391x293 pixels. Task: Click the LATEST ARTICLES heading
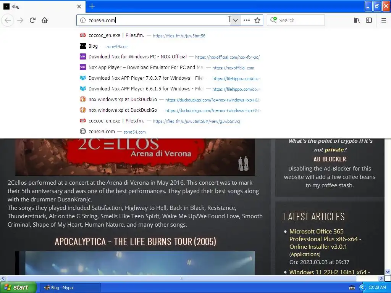click(x=314, y=217)
